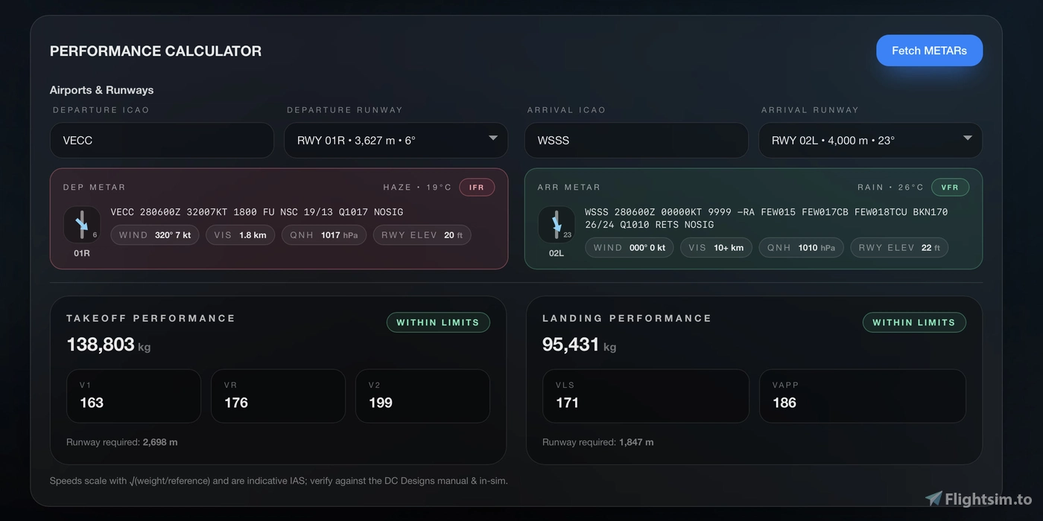Click the VFR badge on arrival METAR
Screen dimensions: 1043x521
pyautogui.click(x=950, y=188)
